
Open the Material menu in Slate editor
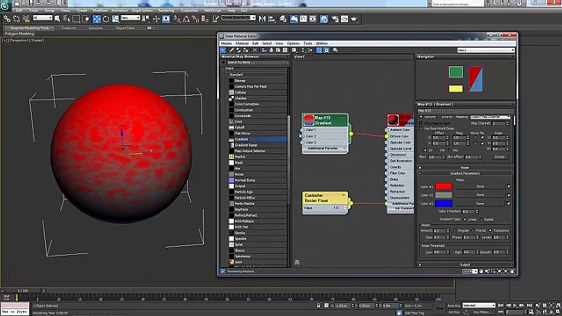point(242,43)
